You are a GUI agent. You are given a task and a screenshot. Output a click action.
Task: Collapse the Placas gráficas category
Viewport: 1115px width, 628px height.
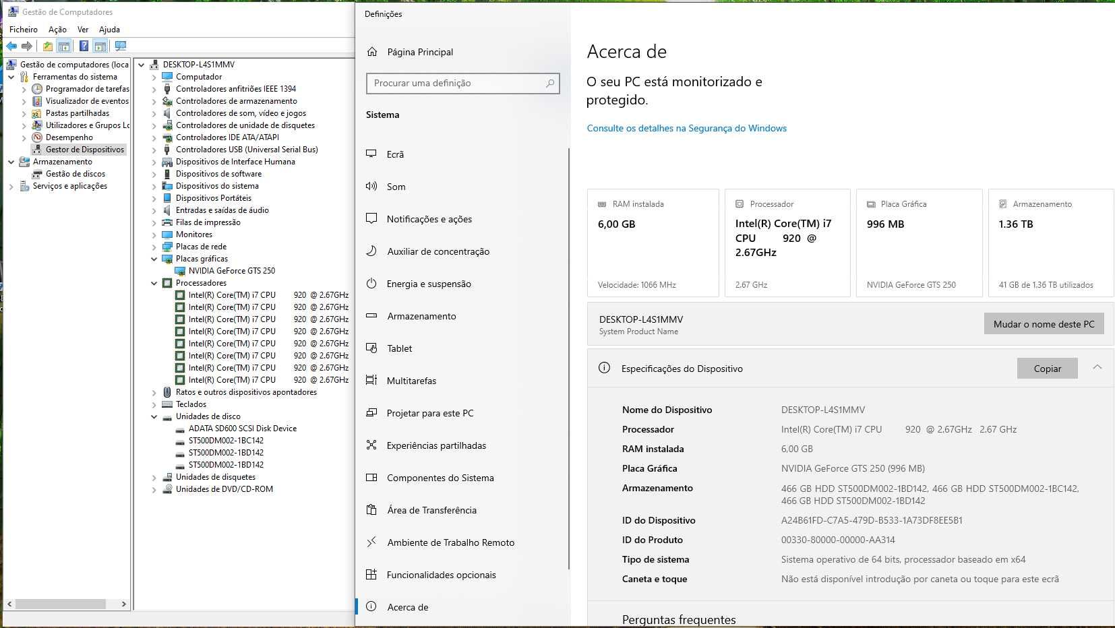pyautogui.click(x=154, y=259)
